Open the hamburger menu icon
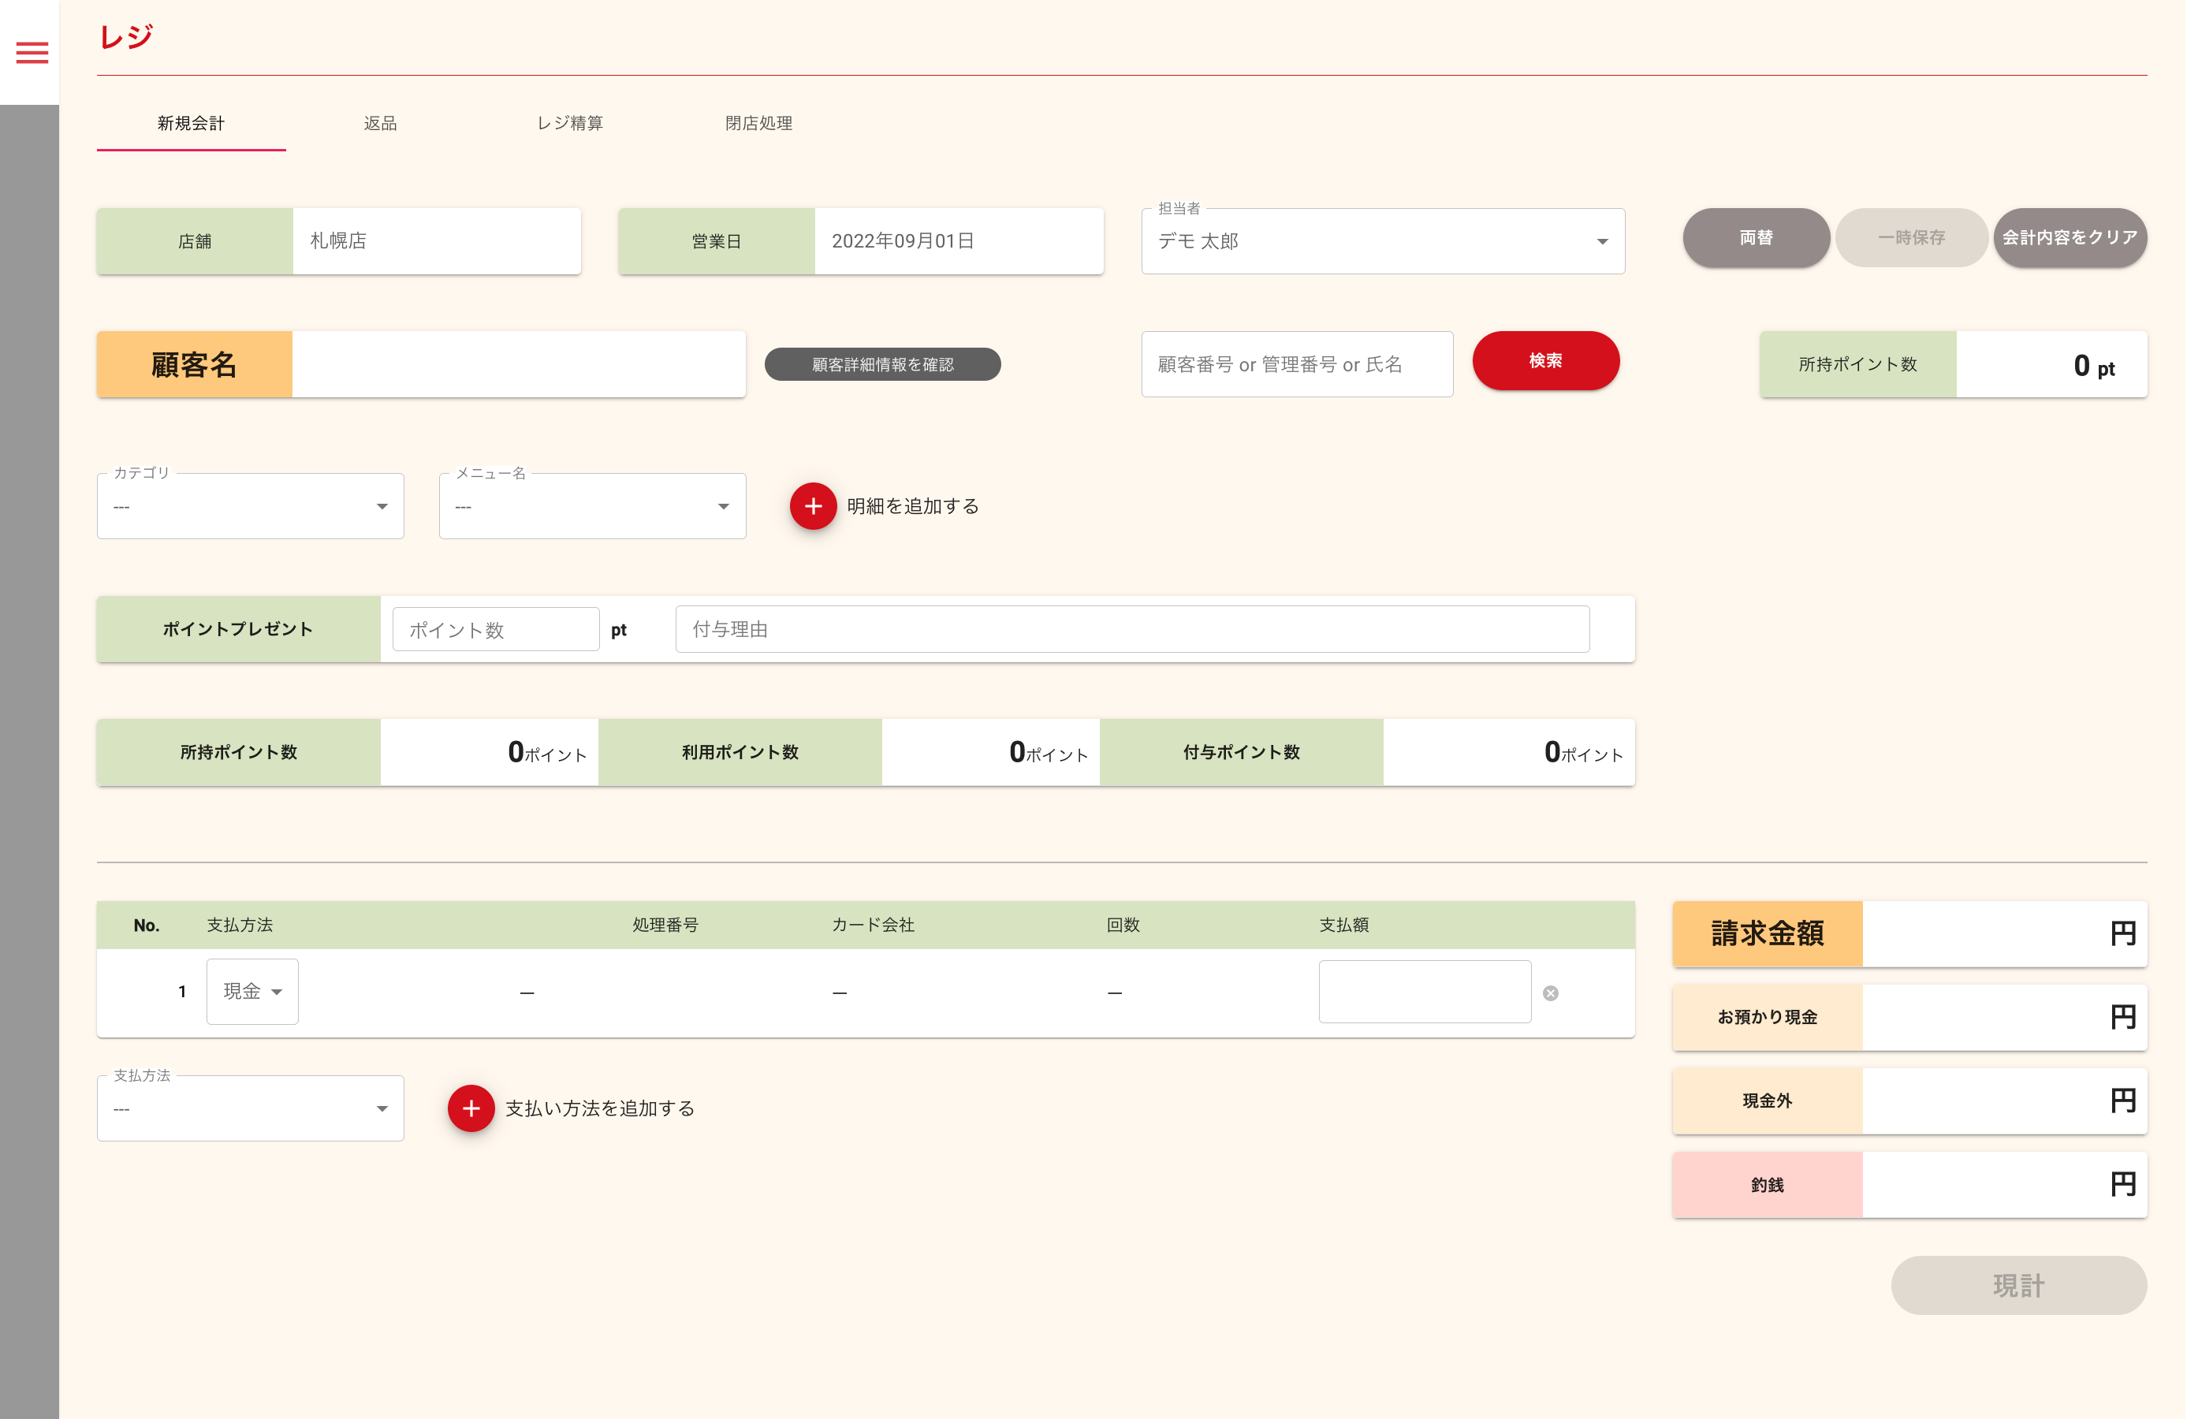The image size is (2187, 1419). [32, 52]
